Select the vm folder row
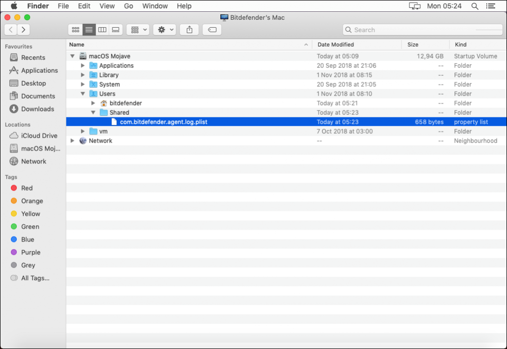 click(x=287, y=131)
